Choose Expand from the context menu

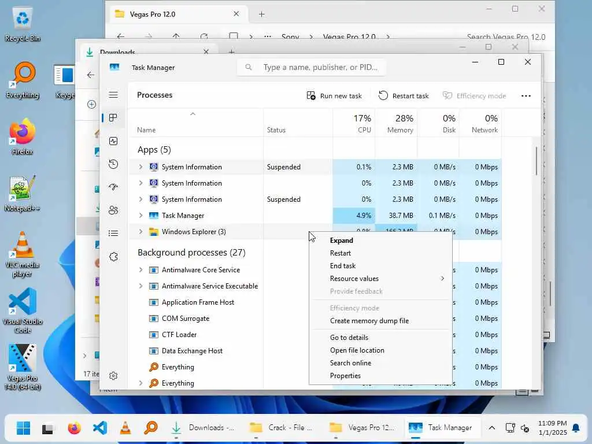coord(380,240)
